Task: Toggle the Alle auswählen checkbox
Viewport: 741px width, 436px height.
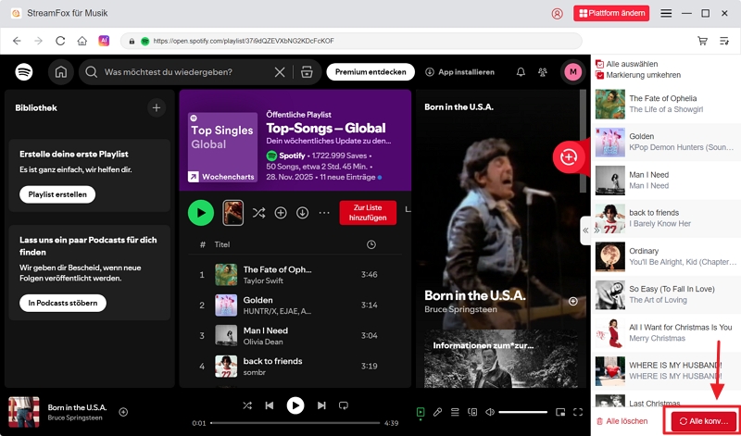Action: pyautogui.click(x=599, y=64)
